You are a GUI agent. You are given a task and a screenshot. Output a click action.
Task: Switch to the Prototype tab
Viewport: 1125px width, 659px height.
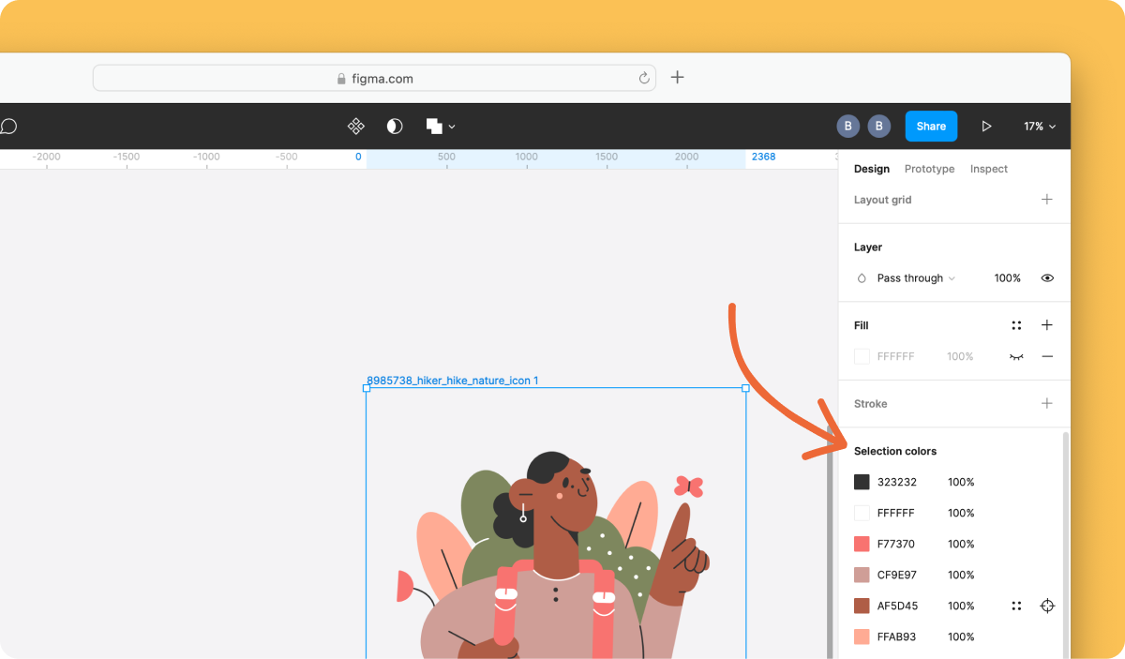929,169
